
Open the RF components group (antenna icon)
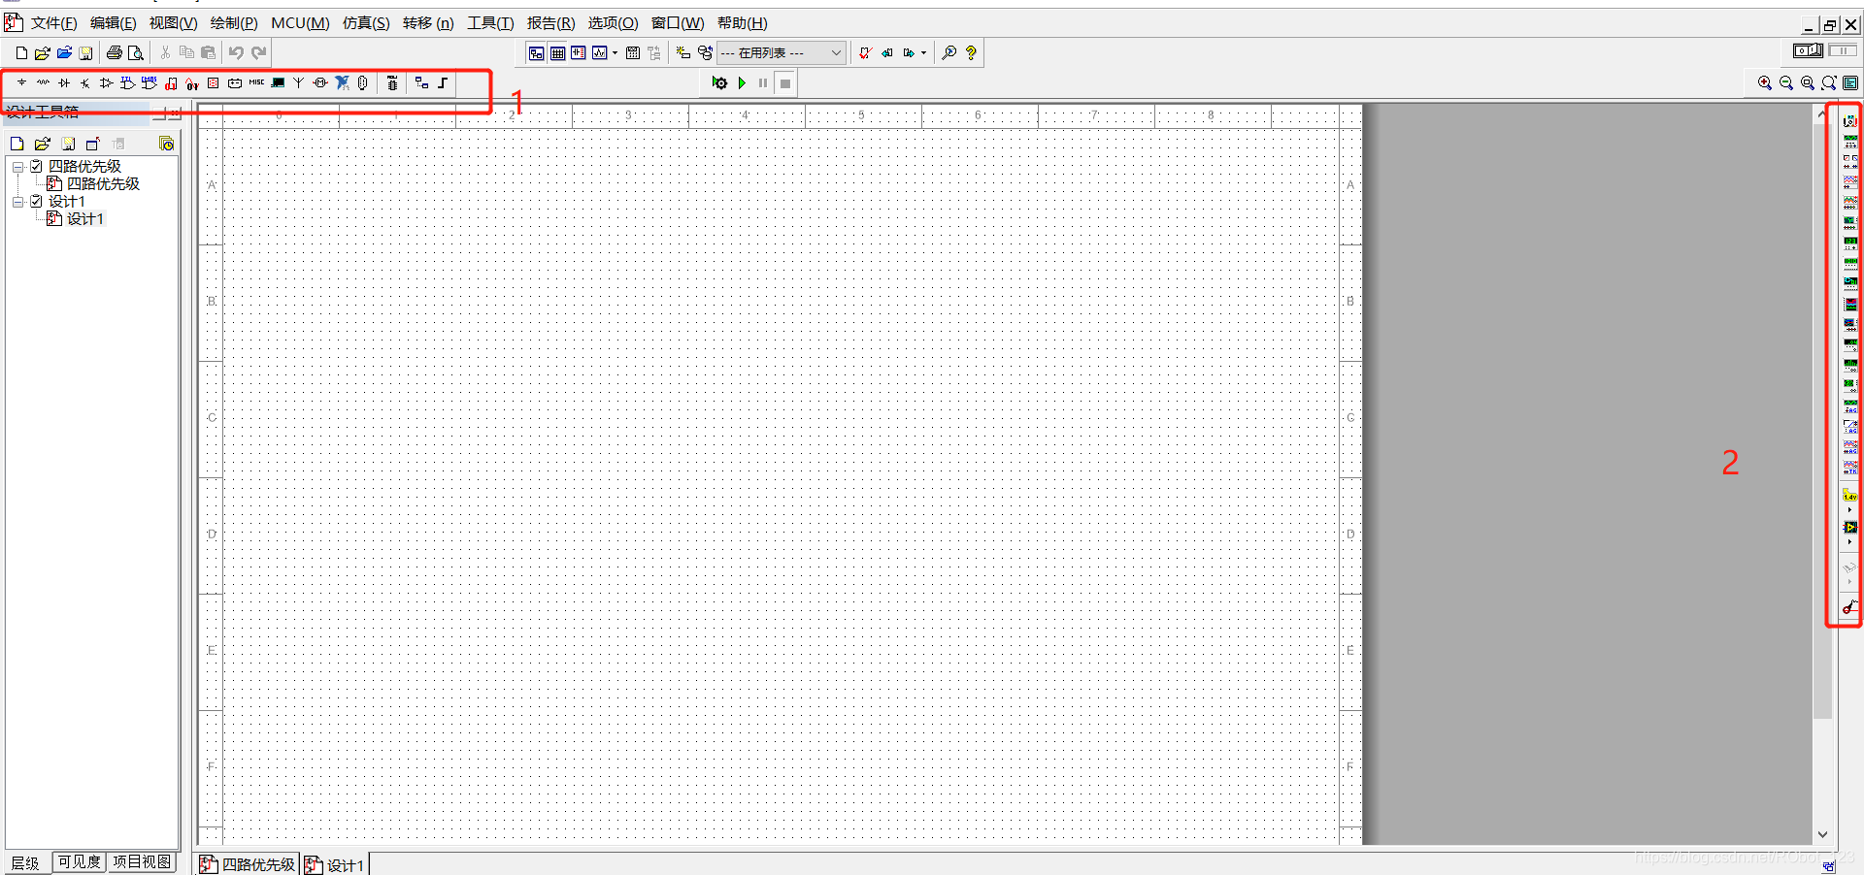pos(299,83)
